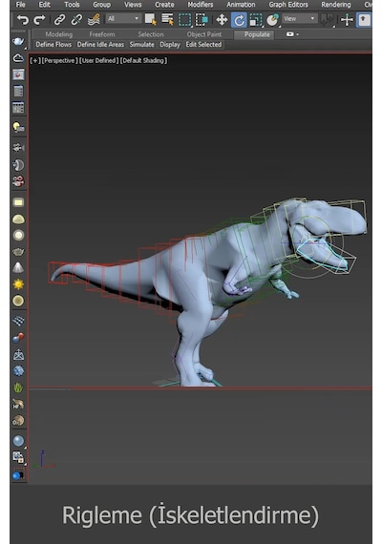
Task: Open the Animation menu
Action: [x=241, y=5]
